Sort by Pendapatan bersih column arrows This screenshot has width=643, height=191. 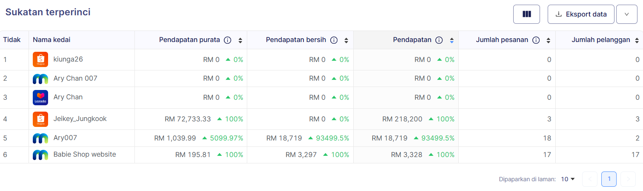coord(346,41)
